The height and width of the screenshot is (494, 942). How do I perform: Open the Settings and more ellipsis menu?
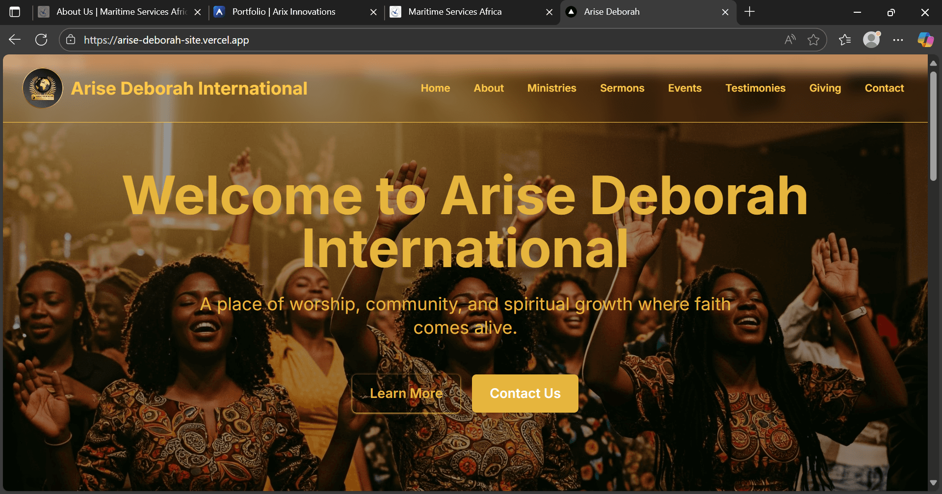[898, 40]
